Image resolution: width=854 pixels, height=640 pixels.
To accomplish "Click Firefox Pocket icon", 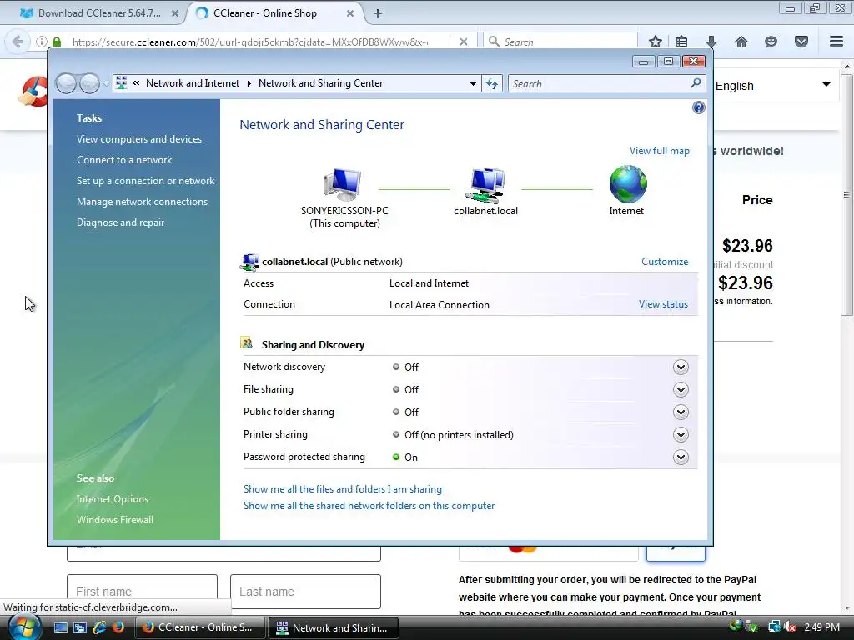I will pos(801,42).
